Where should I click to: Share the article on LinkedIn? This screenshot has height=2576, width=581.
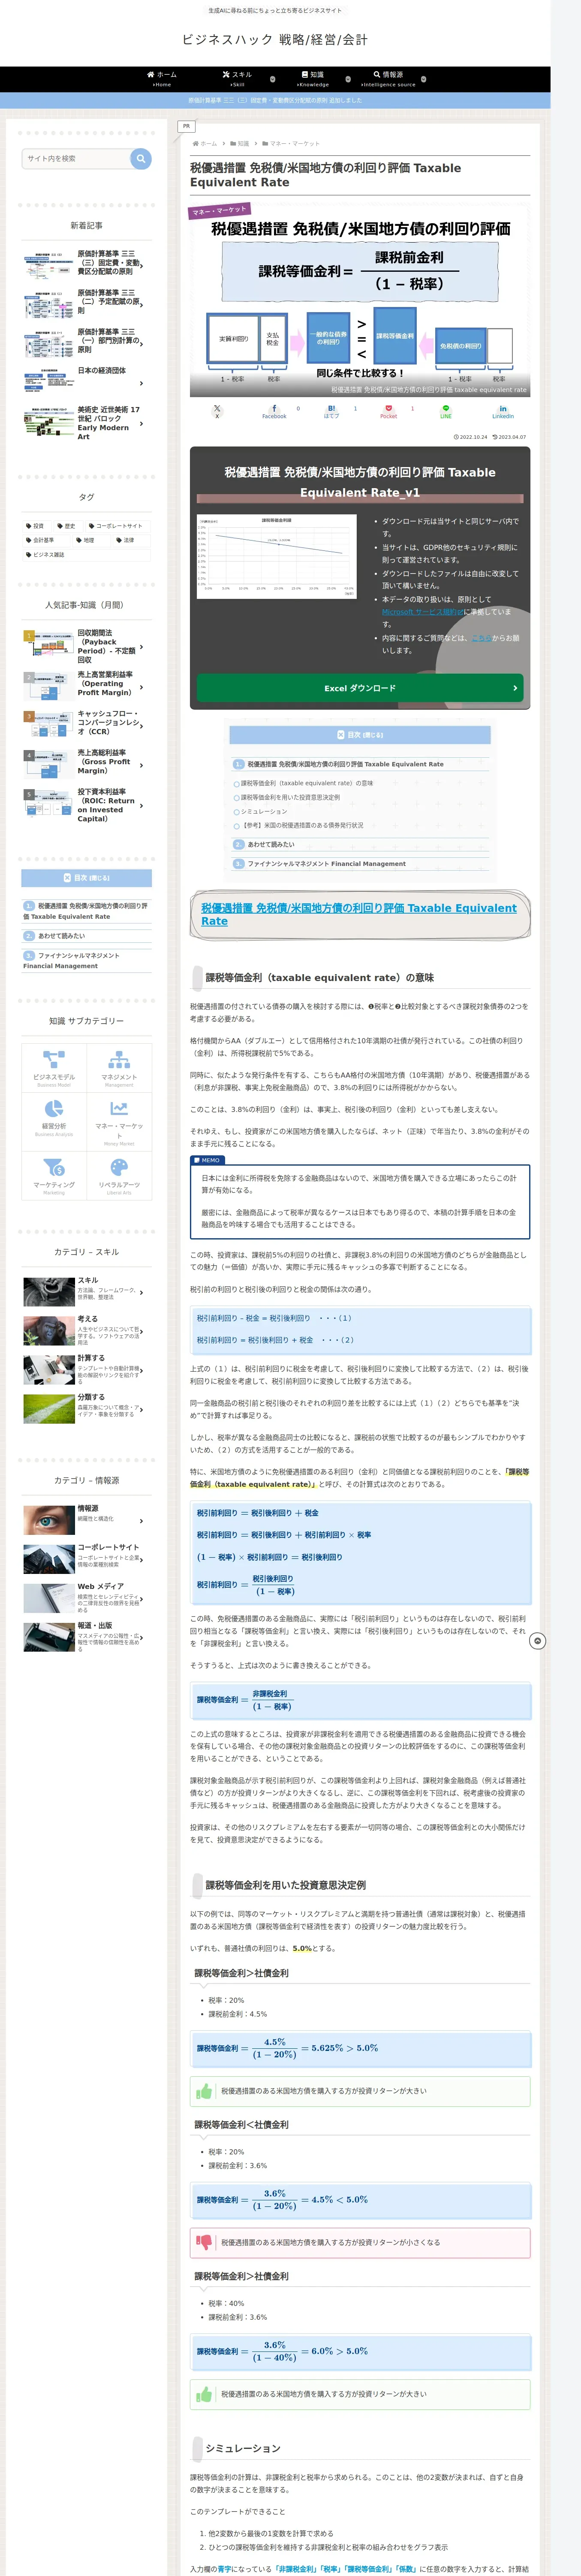(502, 411)
